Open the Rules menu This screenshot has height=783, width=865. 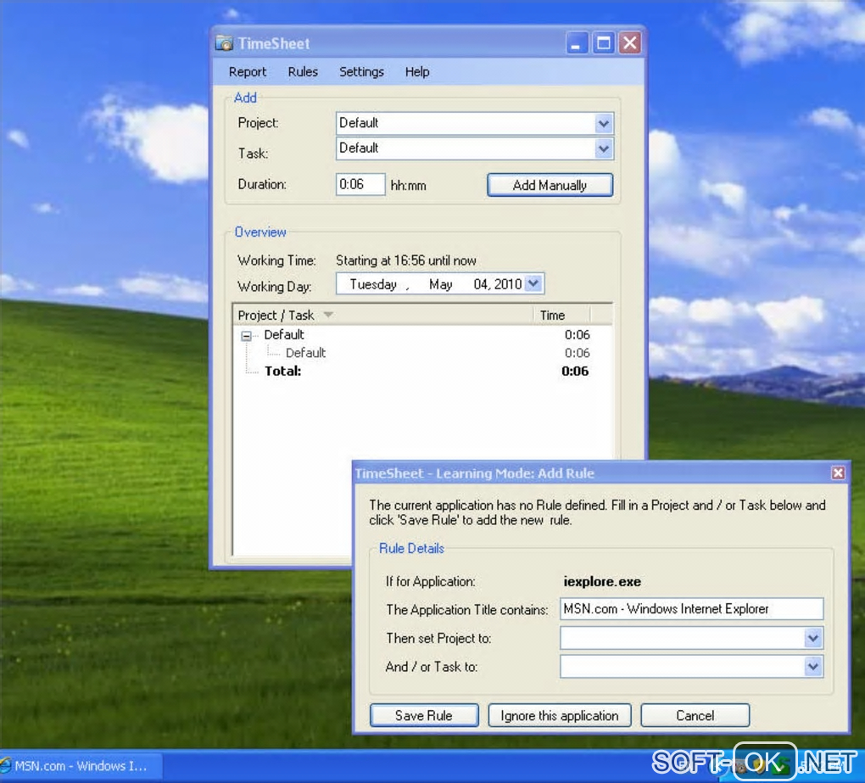303,72
